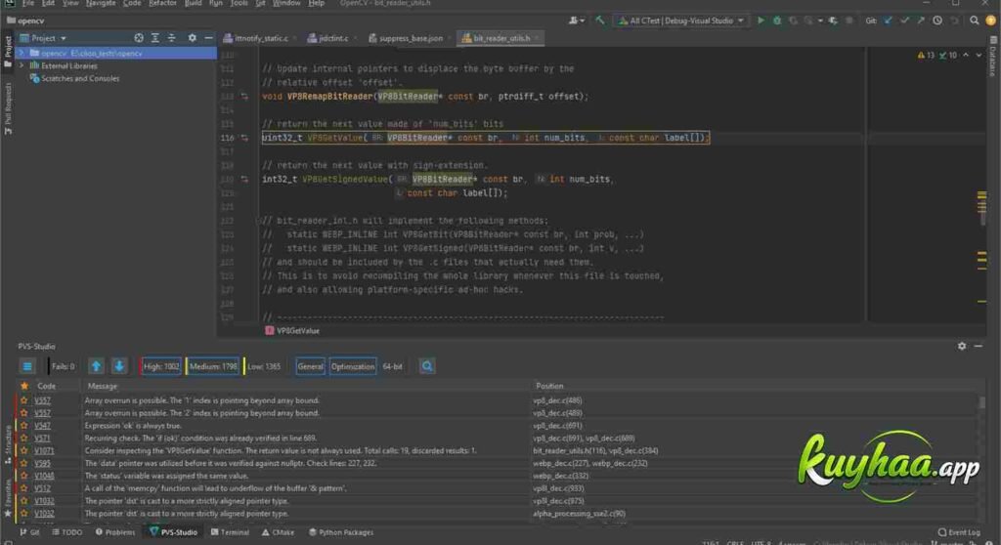Run the All CTest configuration

tap(761, 21)
